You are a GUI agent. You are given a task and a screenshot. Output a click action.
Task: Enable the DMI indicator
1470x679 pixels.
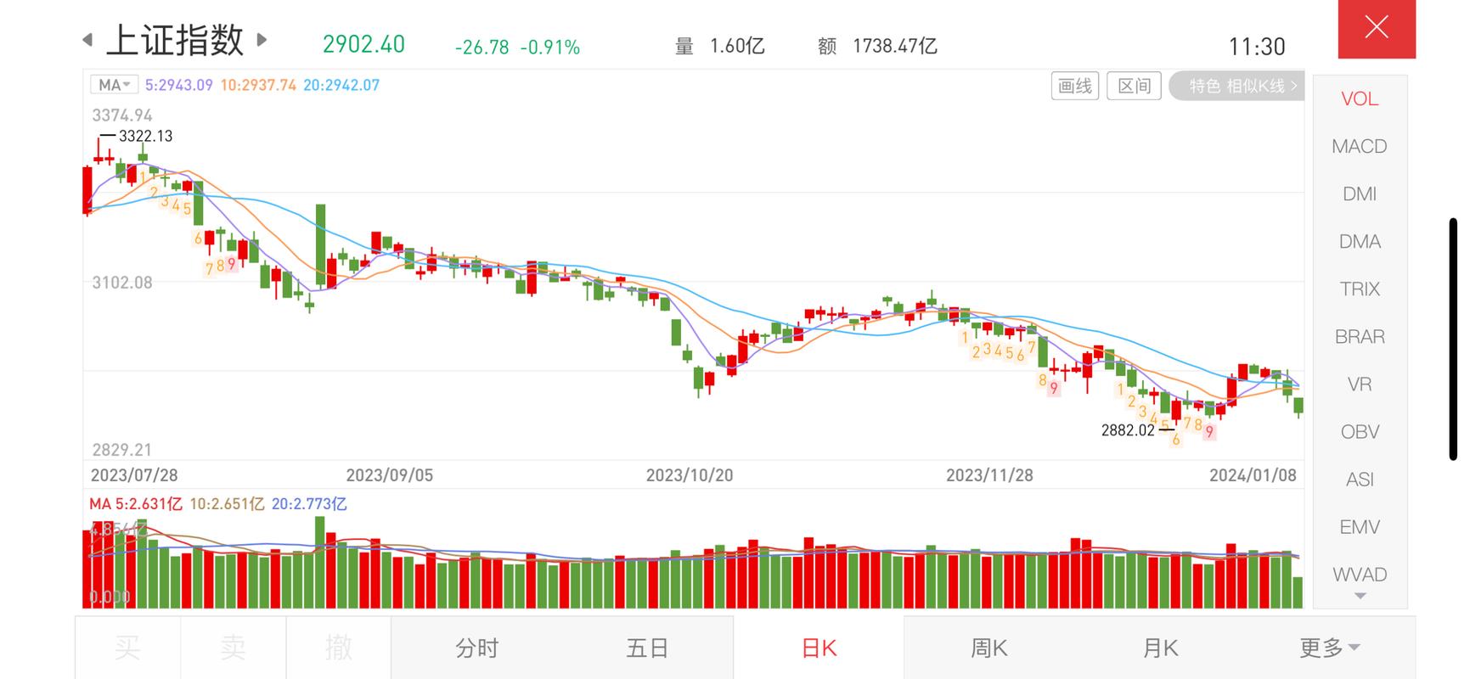click(1360, 194)
